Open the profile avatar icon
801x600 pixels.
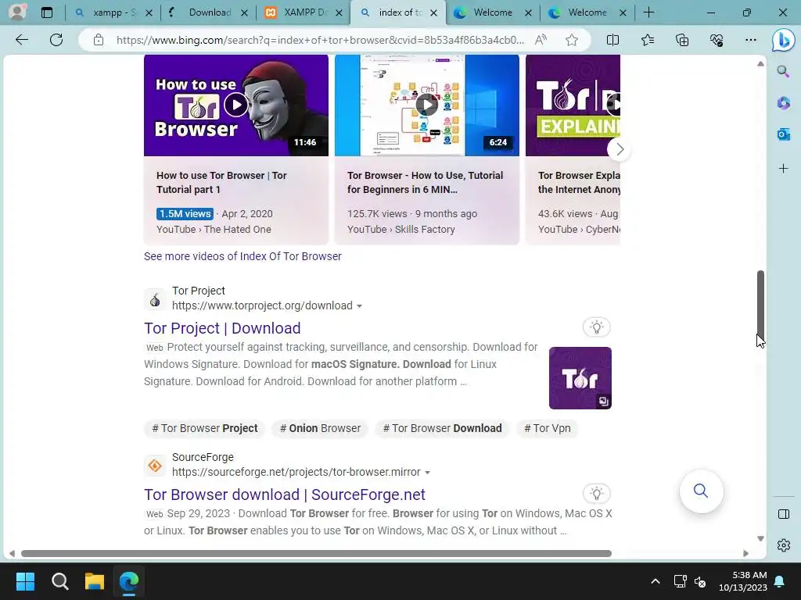click(x=17, y=12)
